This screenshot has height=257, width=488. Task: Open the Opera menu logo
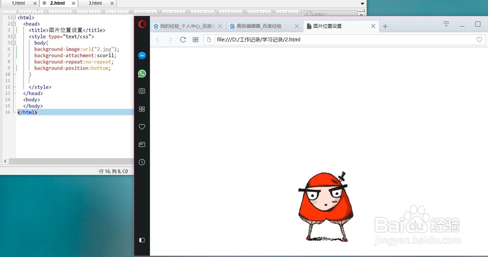142,24
